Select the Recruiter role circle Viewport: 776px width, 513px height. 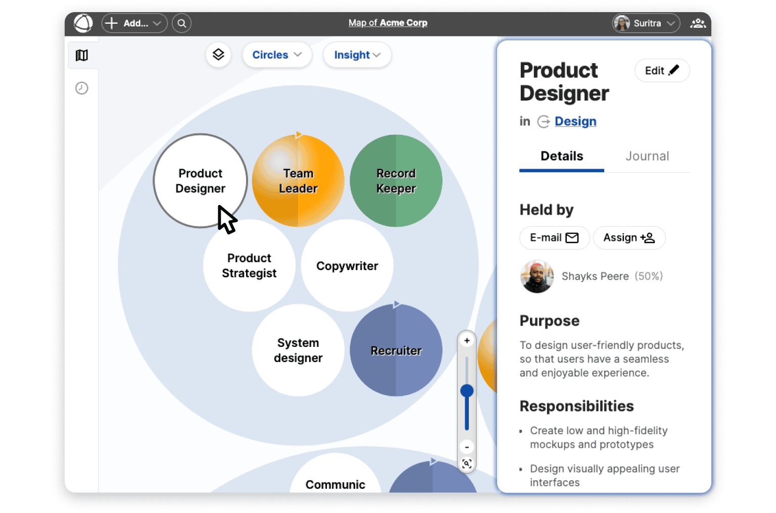click(396, 350)
